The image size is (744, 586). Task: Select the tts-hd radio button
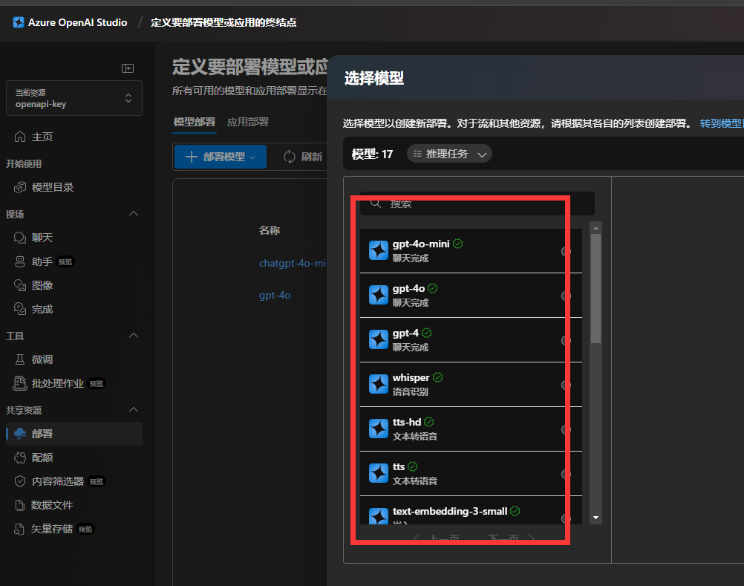(566, 430)
